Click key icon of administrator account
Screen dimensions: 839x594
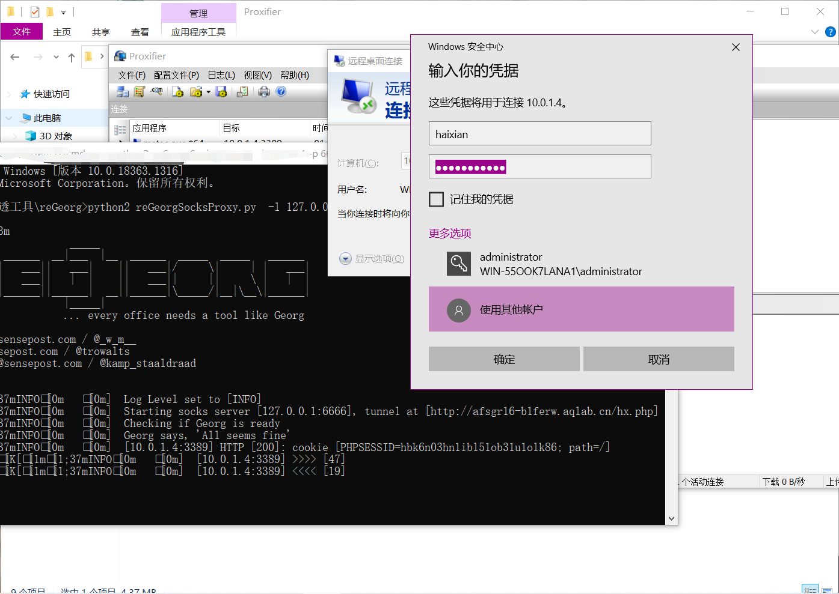(x=459, y=264)
